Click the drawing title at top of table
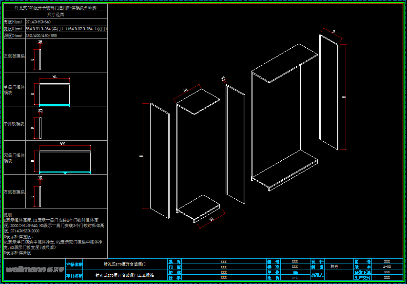The image size is (407, 284). click(x=56, y=8)
